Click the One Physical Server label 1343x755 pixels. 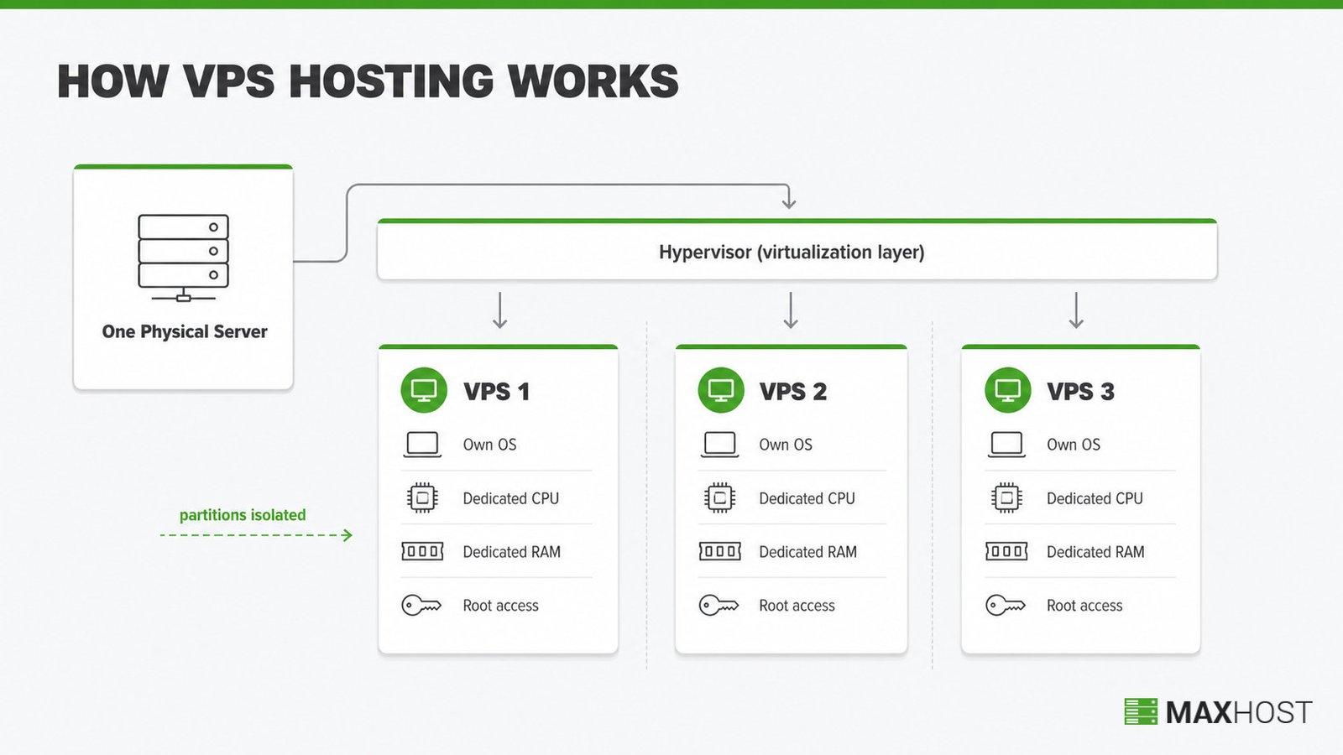(x=185, y=331)
